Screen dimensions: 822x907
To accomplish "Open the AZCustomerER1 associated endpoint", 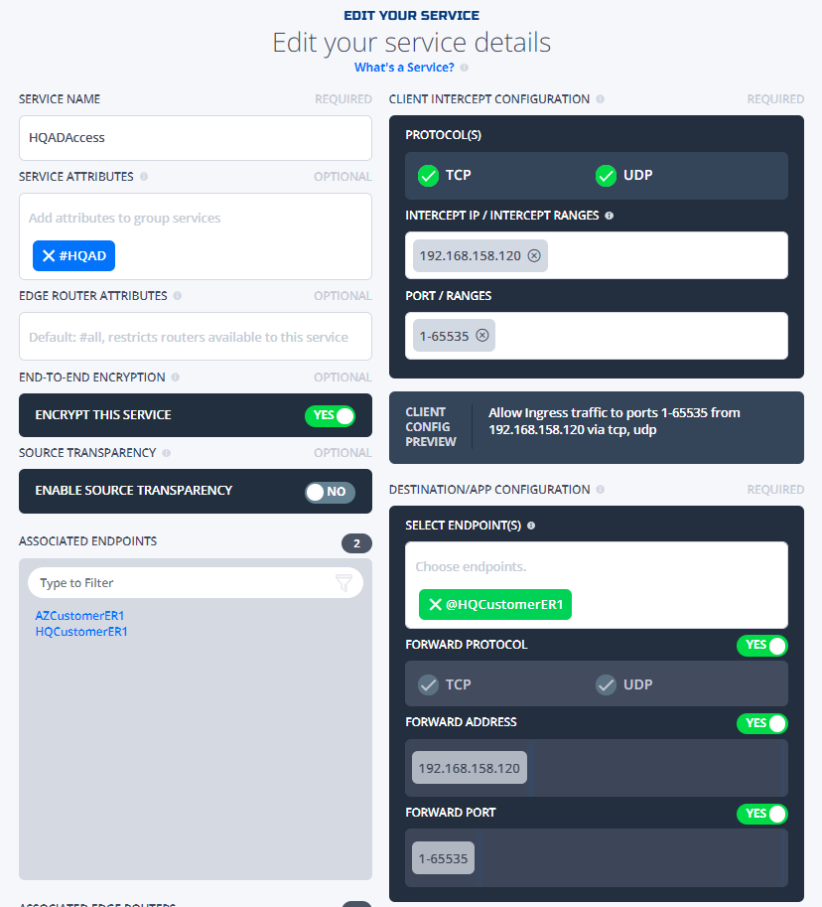I will pos(79,616).
